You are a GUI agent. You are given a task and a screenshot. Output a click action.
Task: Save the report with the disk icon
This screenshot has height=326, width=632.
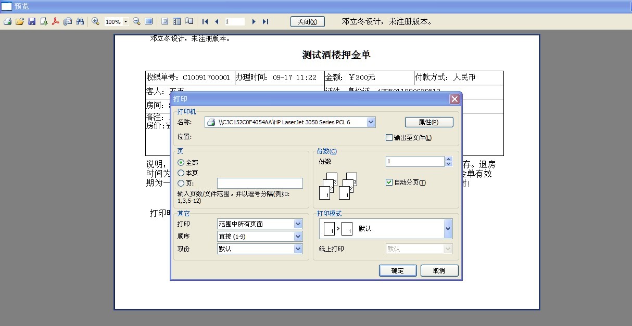pyautogui.click(x=31, y=21)
